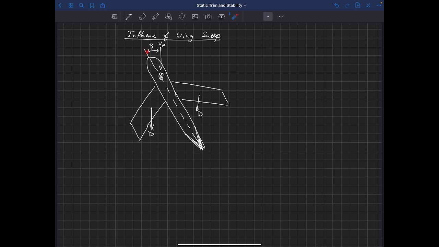The image size is (439, 247).
Task: Bookmark this page
Action: tap(92, 5)
